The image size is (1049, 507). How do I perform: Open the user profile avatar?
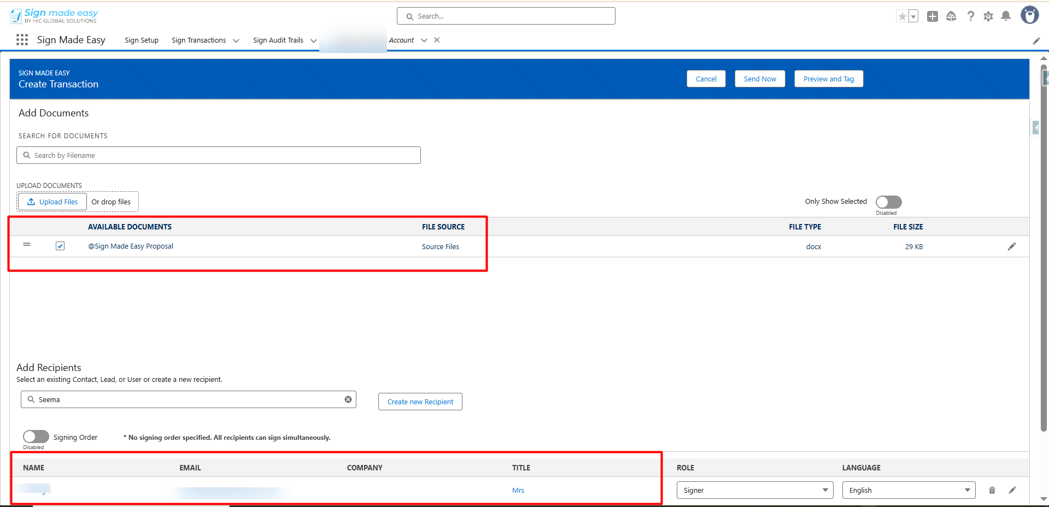point(1030,15)
